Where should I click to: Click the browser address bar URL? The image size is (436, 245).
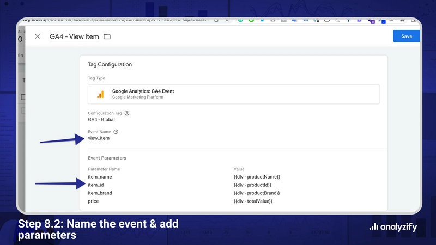pos(109,20)
